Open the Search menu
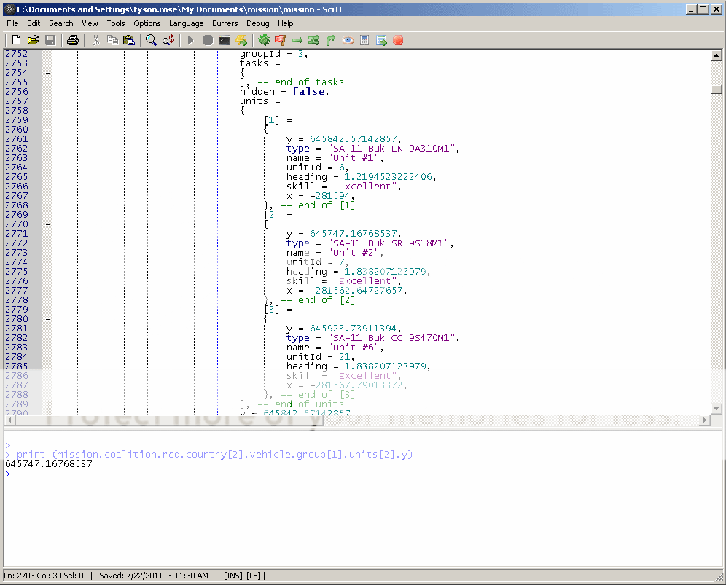726x585 pixels. pyautogui.click(x=60, y=23)
